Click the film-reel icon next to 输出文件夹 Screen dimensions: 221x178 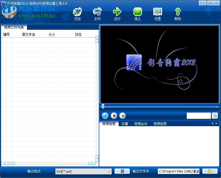122,171
